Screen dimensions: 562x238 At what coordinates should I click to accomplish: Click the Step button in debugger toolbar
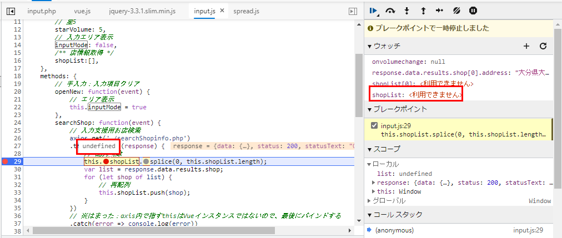pos(439,10)
